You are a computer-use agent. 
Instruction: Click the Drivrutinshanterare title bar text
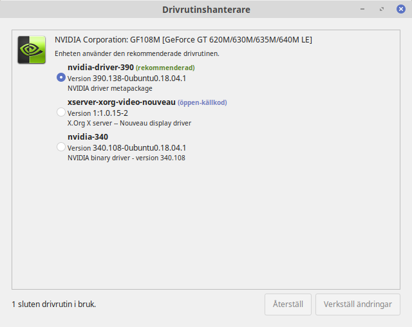pos(206,10)
